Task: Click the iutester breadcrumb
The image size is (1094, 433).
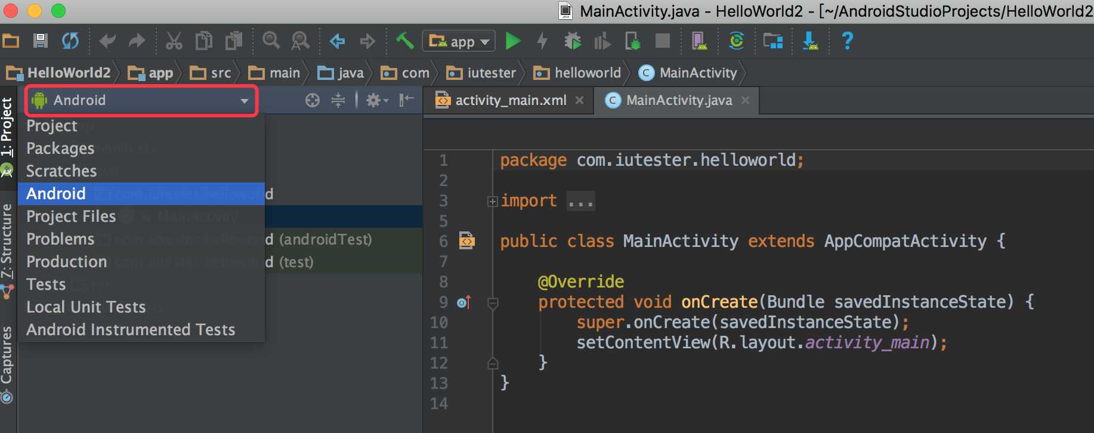Action: click(x=481, y=73)
